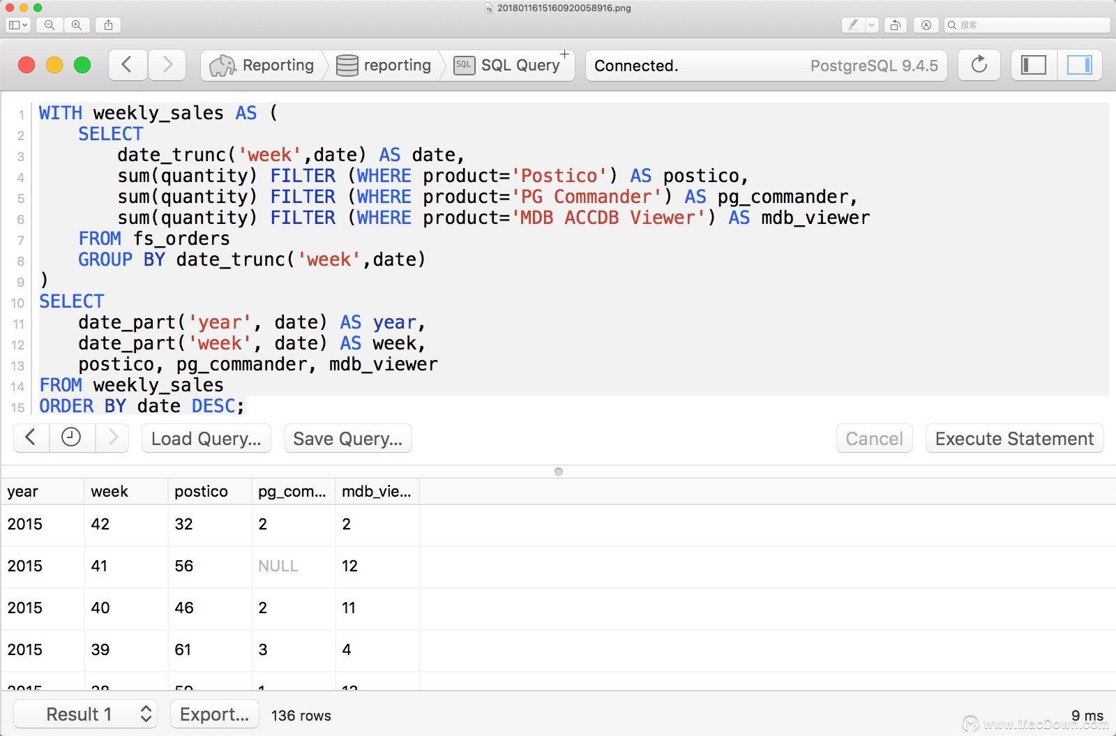Open the Result 1 selector dropdown
The height and width of the screenshot is (736, 1116).
tap(86, 714)
